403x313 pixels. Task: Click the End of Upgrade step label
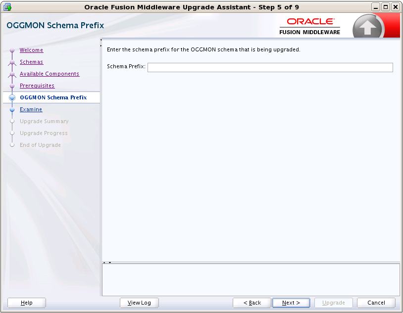pos(40,145)
